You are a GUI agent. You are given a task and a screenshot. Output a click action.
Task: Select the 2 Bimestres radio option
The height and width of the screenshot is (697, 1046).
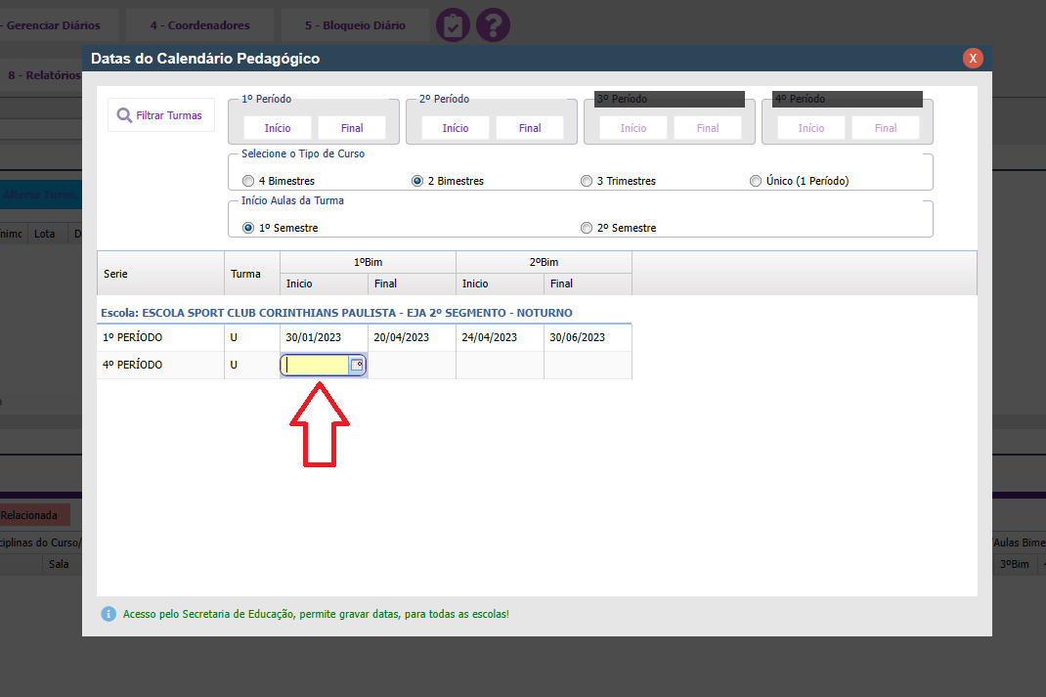417,181
